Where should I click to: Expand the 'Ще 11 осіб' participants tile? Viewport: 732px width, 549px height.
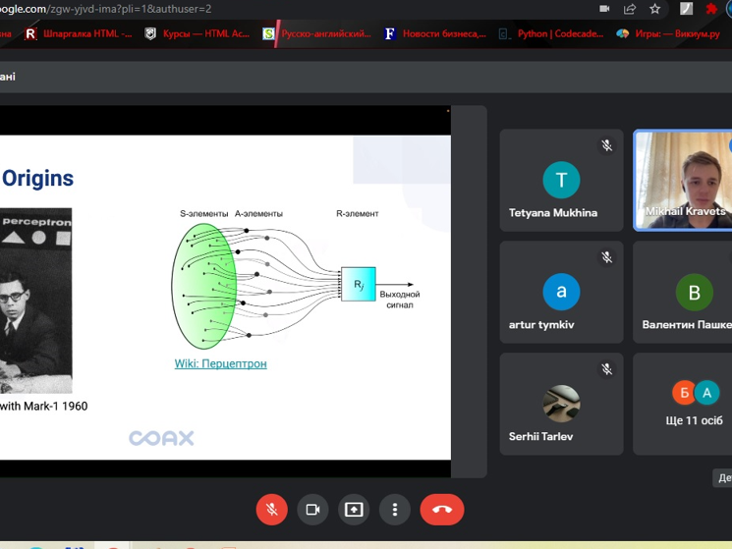[x=684, y=404]
